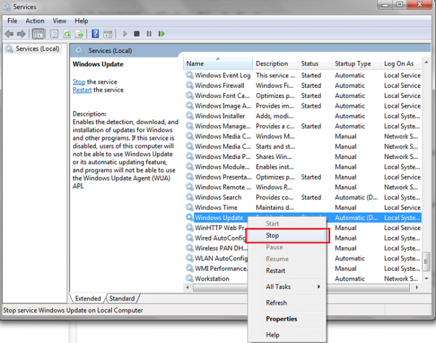Click the vertical scrollbar thumb
The image size is (436, 343).
pyautogui.click(x=426, y=261)
